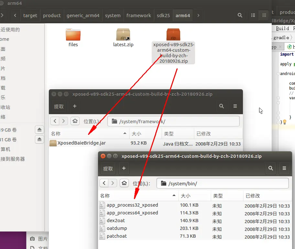295x249 pixels.
Task: Eject the 31 GB volume
Action: (x=39, y=139)
